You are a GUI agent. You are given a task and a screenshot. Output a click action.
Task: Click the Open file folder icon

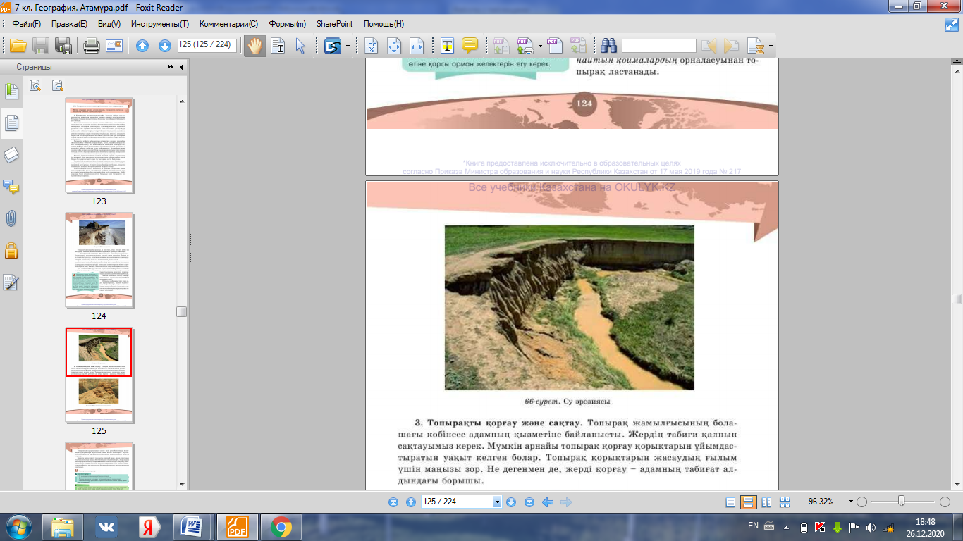point(18,46)
